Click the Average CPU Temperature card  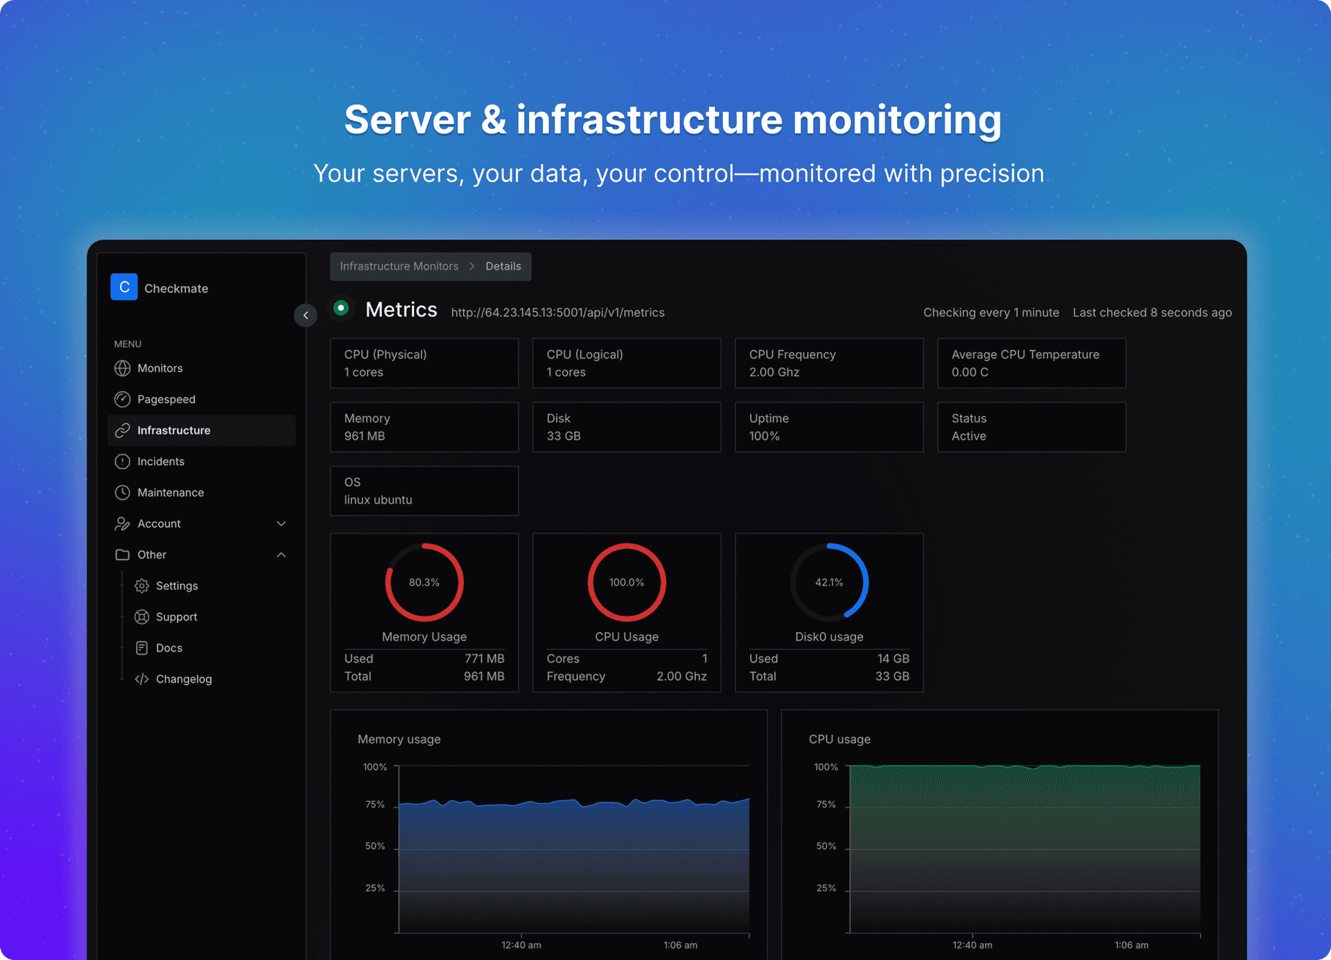point(1032,363)
